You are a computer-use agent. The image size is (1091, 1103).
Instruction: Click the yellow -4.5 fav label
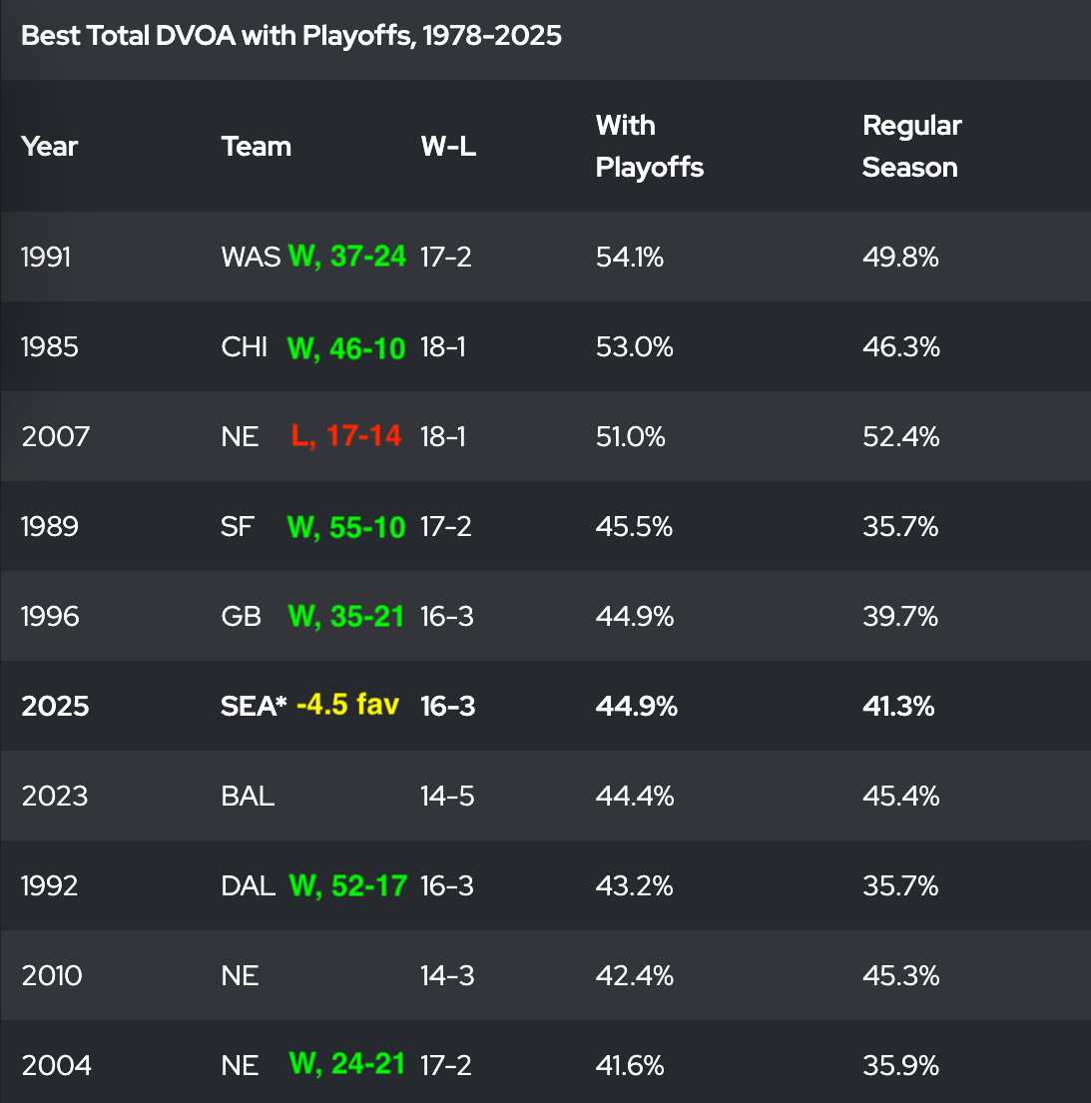point(347,705)
